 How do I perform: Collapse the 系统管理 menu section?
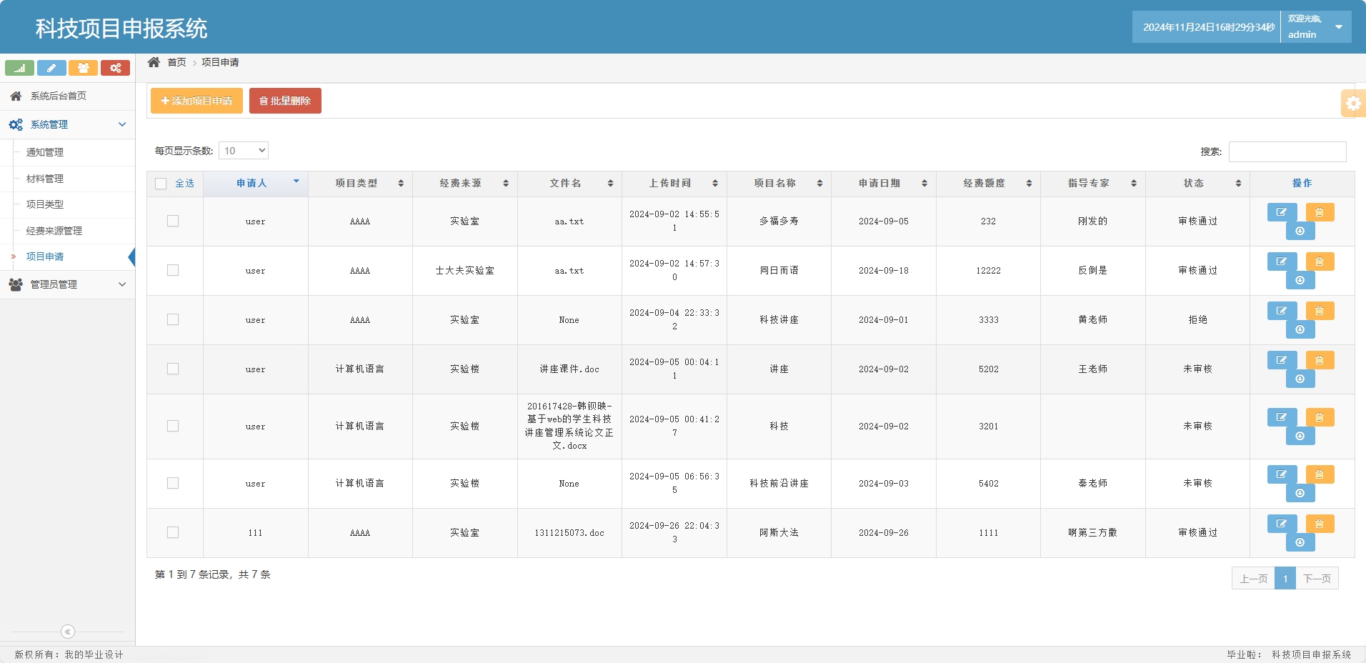click(x=67, y=124)
